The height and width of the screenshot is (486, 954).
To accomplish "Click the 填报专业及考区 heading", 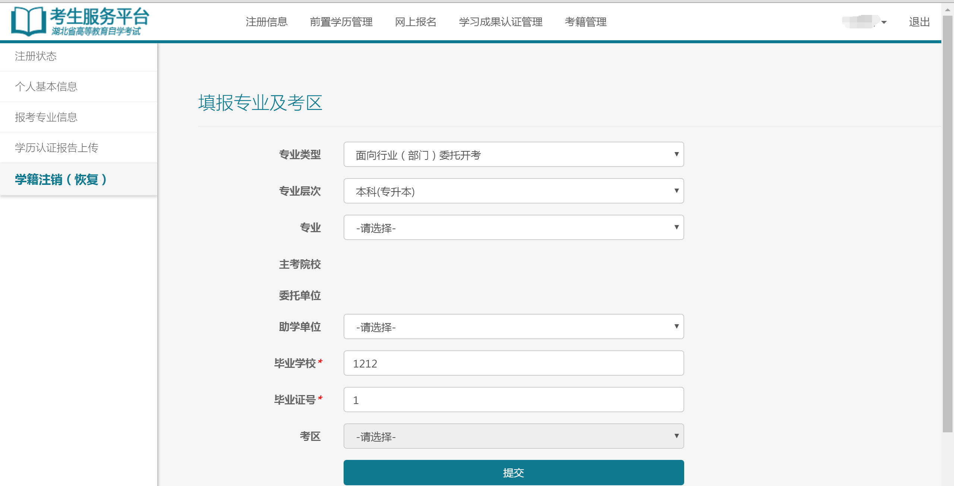I will point(260,103).
